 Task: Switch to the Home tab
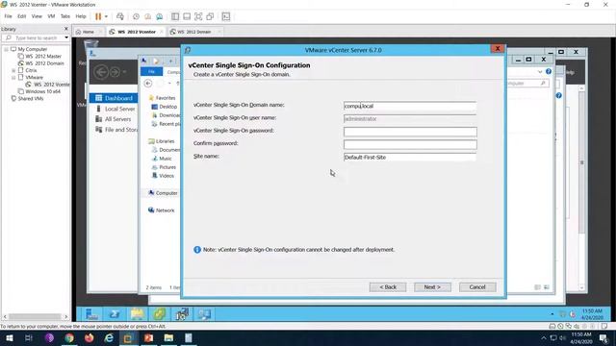88,32
